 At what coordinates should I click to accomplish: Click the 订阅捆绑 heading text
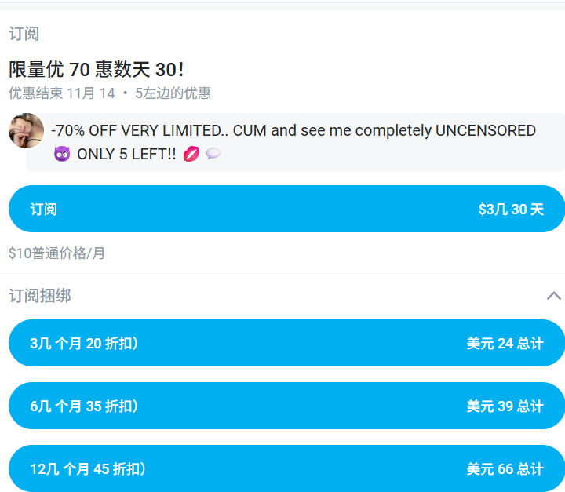pyautogui.click(x=40, y=296)
